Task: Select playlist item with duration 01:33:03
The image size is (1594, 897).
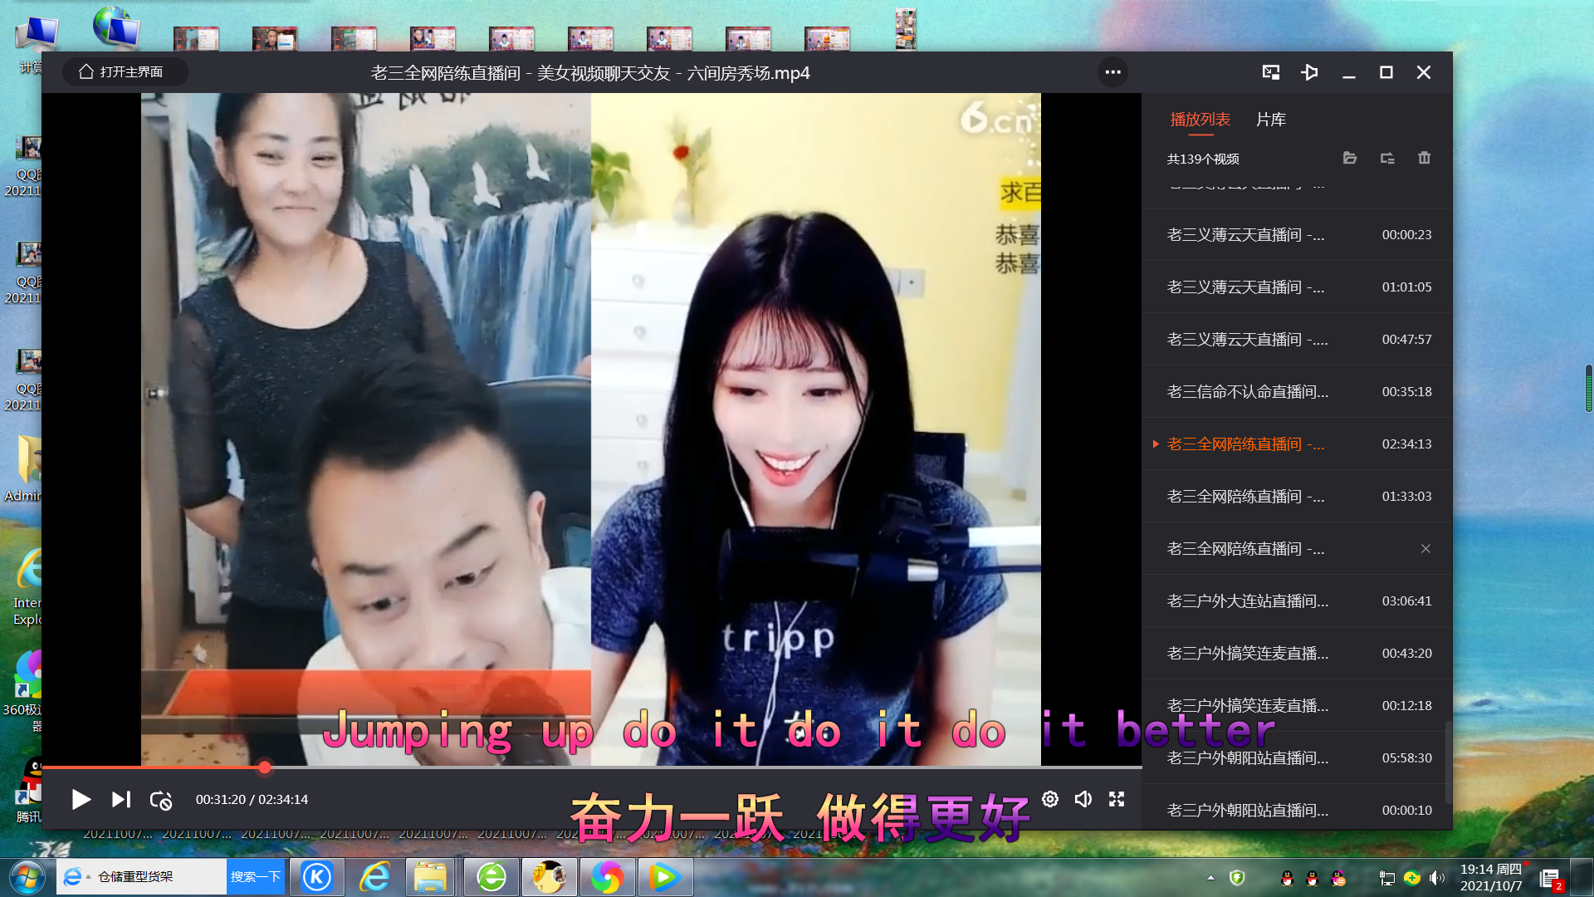Action: click(1297, 497)
